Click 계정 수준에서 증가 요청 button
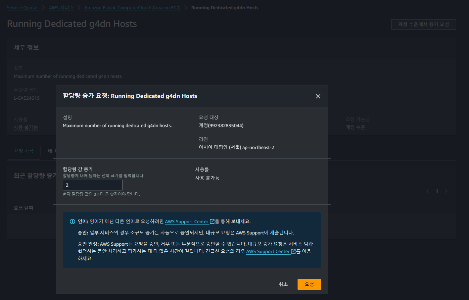The image size is (469, 300). pyautogui.click(x=423, y=25)
